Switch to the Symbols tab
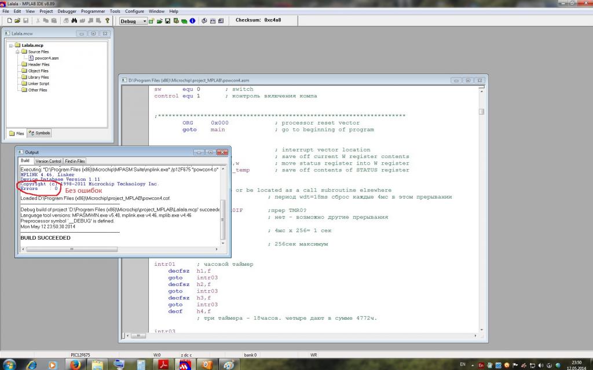The width and height of the screenshot is (593, 370). (x=39, y=133)
